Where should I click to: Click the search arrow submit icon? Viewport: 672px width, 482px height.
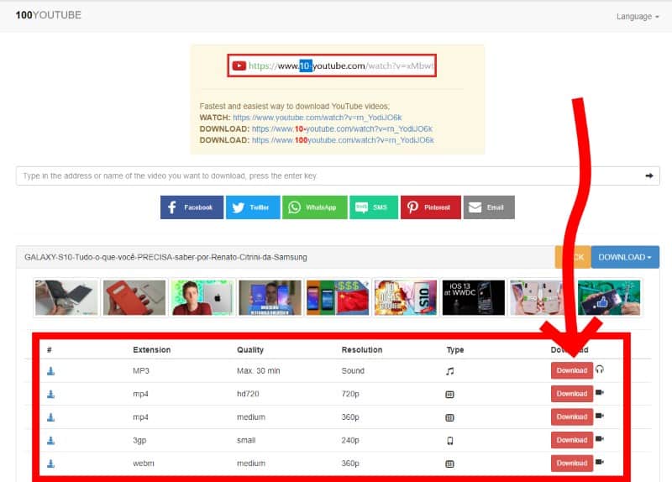(649, 176)
